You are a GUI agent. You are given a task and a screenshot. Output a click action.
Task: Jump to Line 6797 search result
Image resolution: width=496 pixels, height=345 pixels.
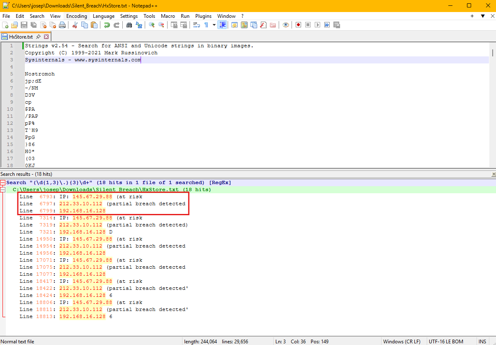(104, 204)
